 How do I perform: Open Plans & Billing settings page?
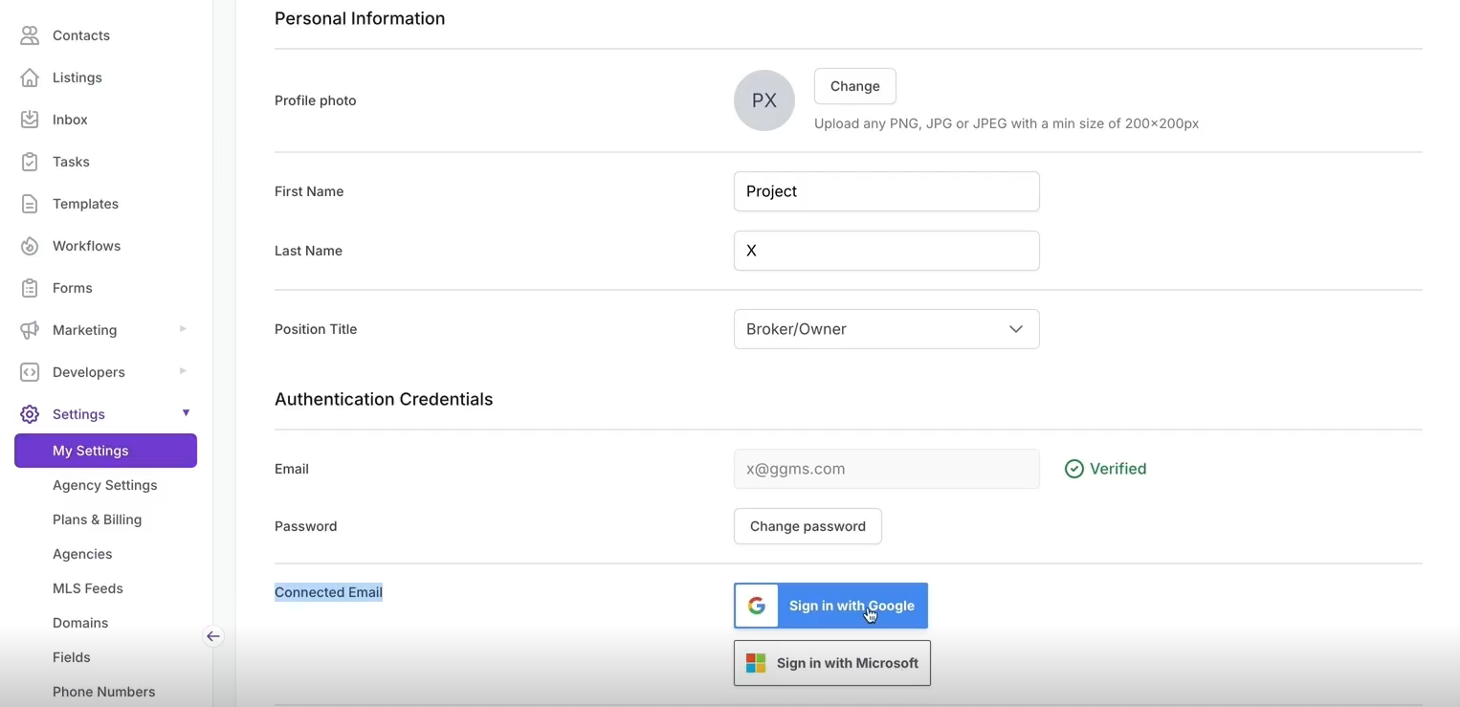tap(97, 519)
